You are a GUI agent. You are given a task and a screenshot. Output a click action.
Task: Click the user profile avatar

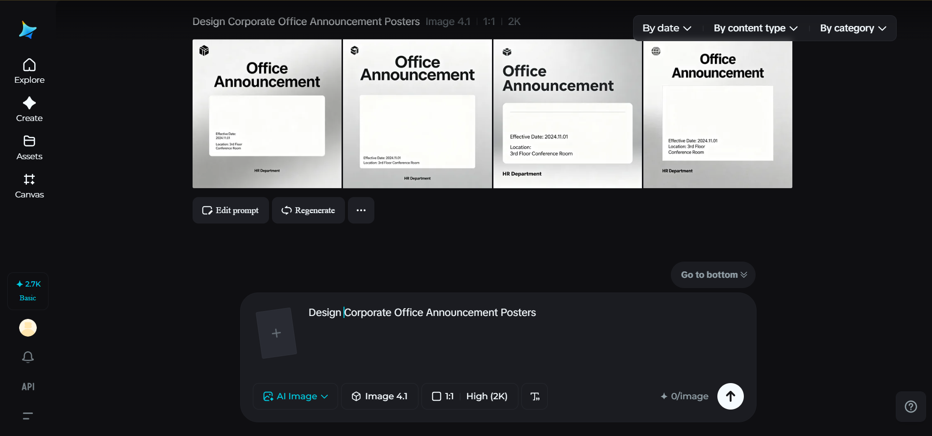[28, 328]
